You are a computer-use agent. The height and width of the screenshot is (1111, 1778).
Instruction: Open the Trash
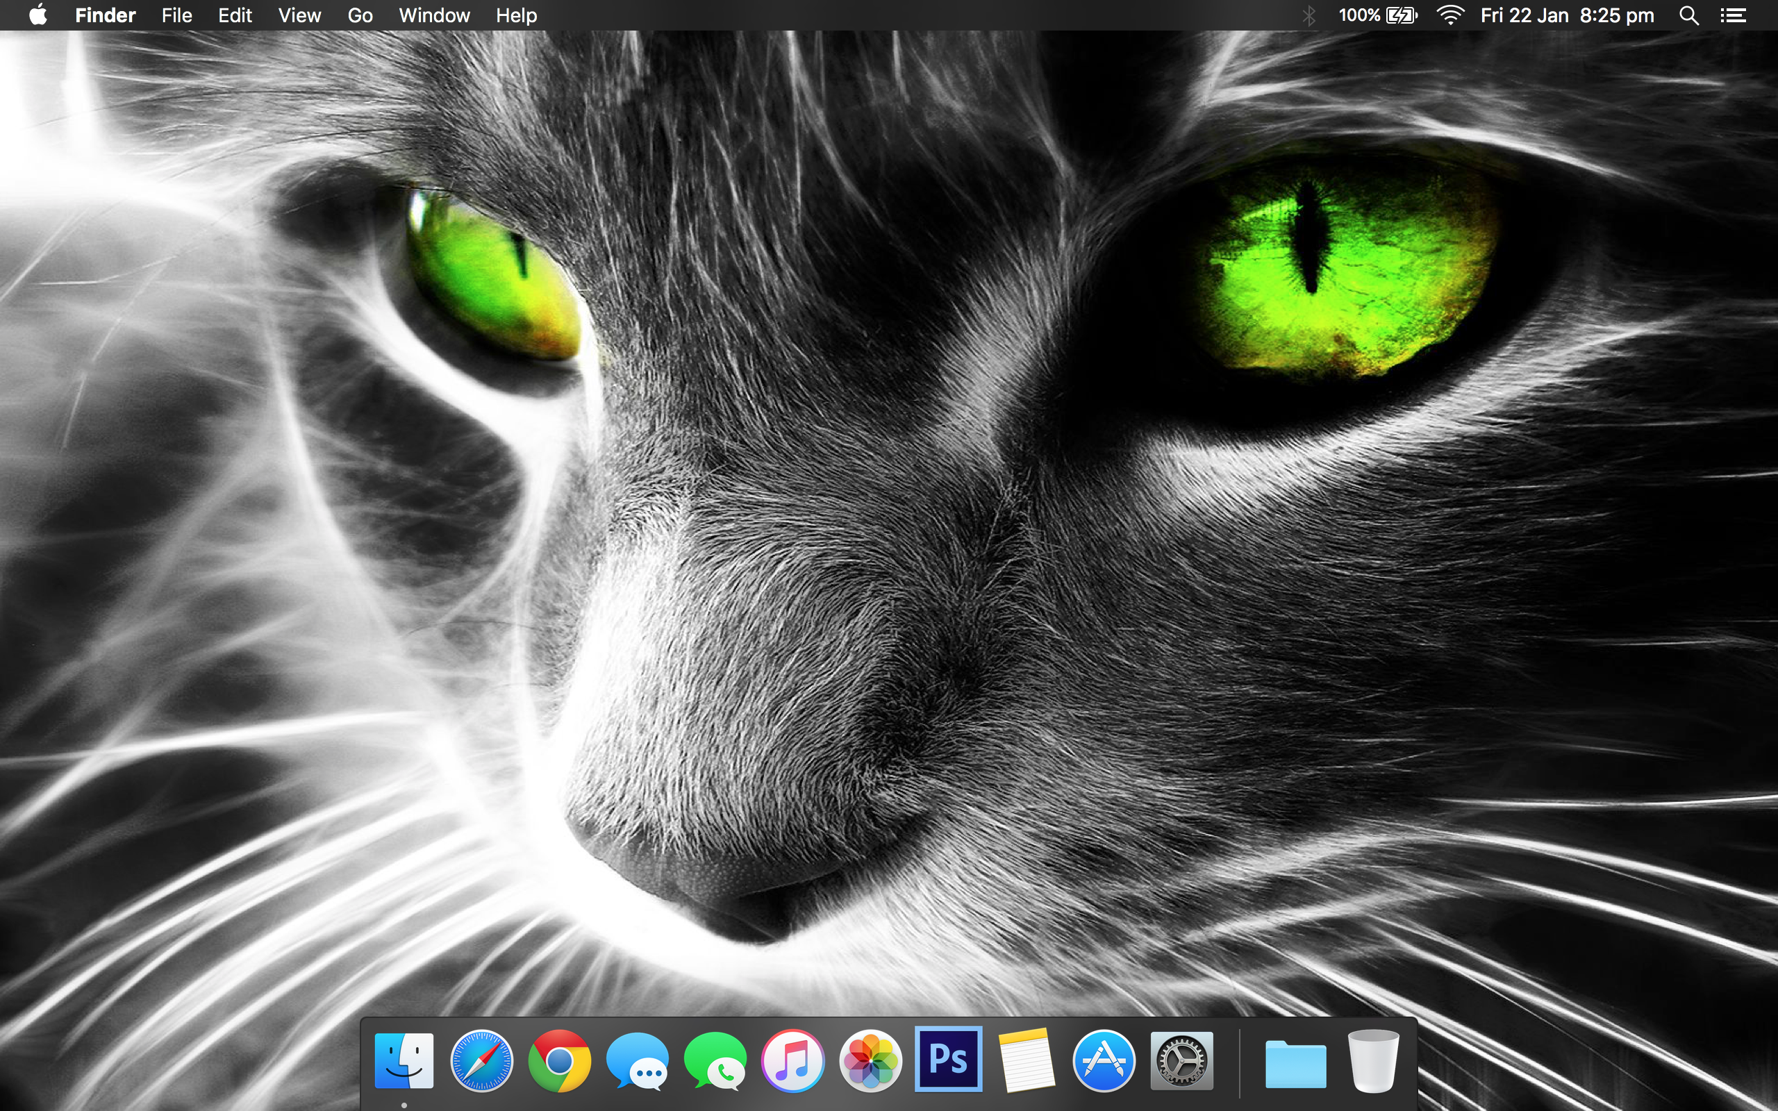click(1373, 1060)
